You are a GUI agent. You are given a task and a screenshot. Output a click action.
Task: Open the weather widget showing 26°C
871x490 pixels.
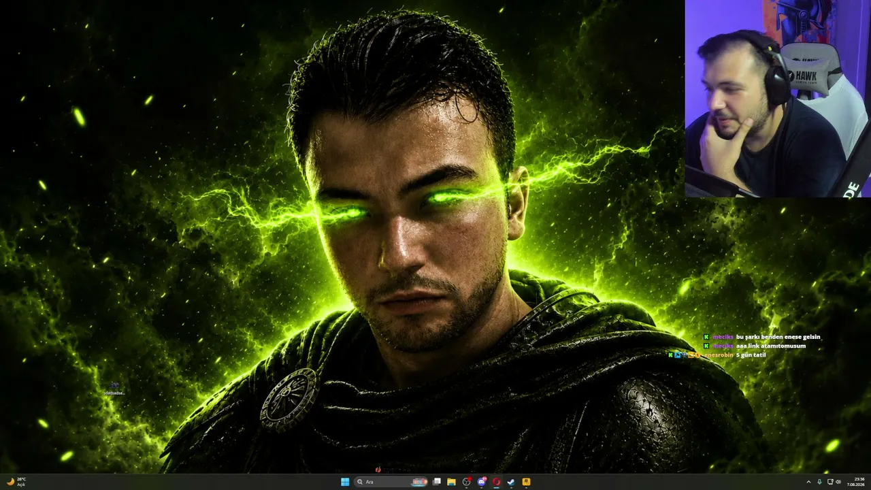16,482
